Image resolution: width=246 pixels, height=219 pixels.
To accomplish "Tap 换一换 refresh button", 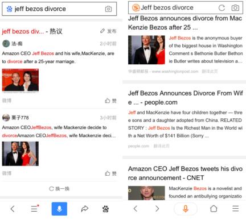I will point(59,189).
